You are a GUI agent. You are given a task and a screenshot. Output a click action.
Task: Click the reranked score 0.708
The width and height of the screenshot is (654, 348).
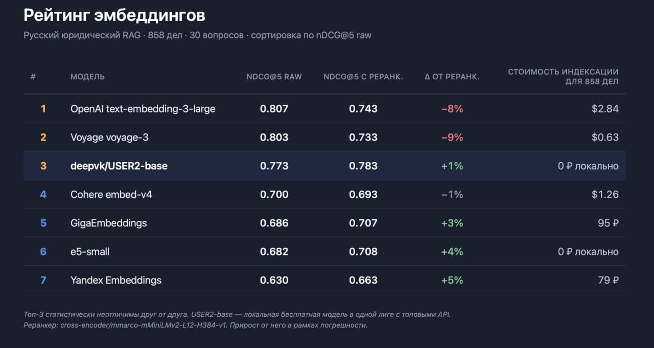[x=363, y=252]
